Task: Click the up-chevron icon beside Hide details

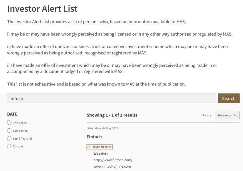Action: [x=90, y=147]
